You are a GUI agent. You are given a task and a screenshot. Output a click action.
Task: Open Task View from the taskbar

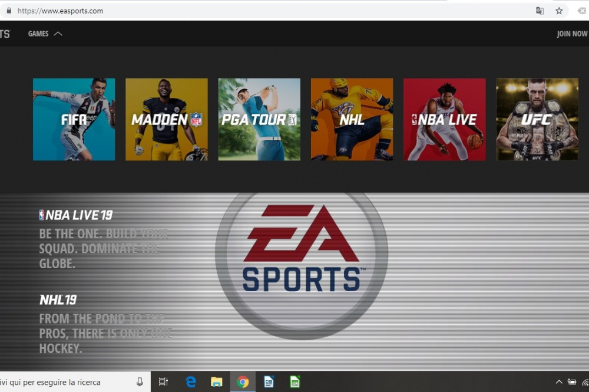163,382
